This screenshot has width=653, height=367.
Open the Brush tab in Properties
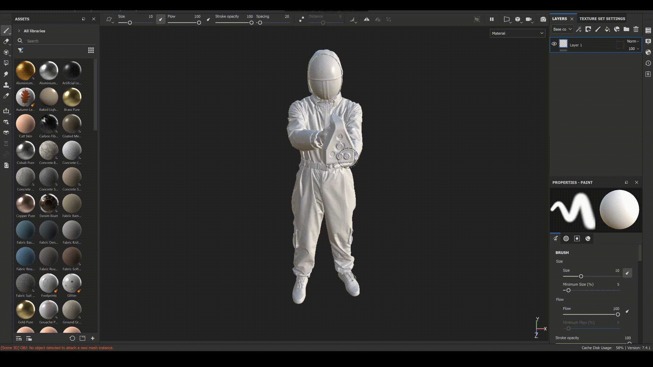(555, 239)
